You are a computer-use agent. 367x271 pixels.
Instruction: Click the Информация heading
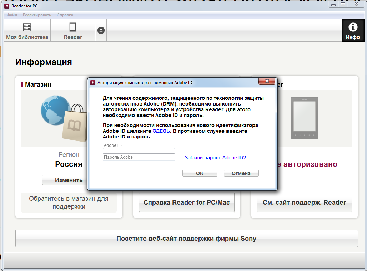[x=44, y=62]
